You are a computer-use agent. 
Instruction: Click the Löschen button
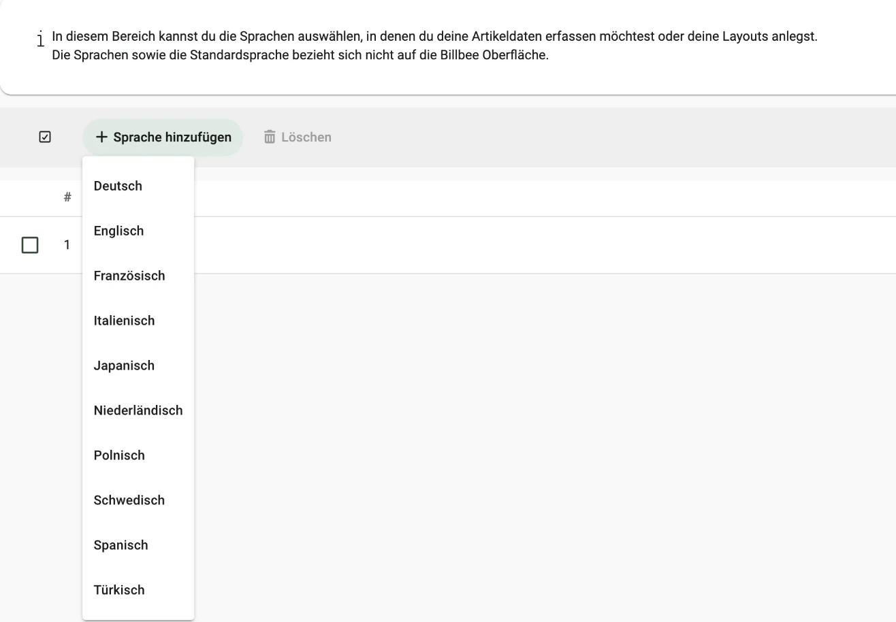click(298, 137)
